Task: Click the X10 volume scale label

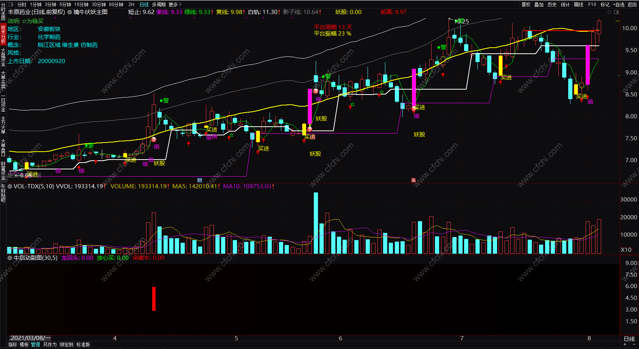Action: [x=626, y=250]
